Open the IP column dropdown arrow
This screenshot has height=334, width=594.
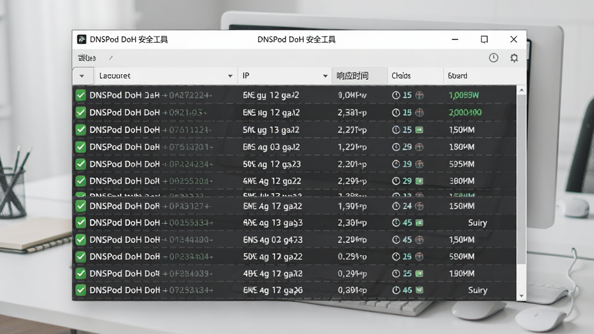[325, 76]
